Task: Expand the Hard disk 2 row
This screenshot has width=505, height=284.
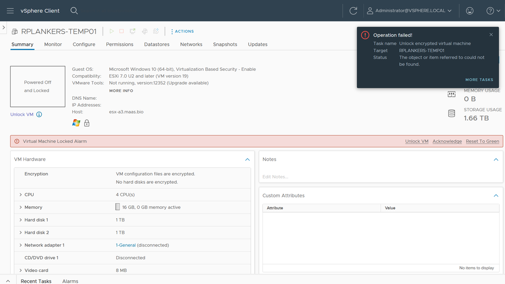Action: tap(21, 233)
